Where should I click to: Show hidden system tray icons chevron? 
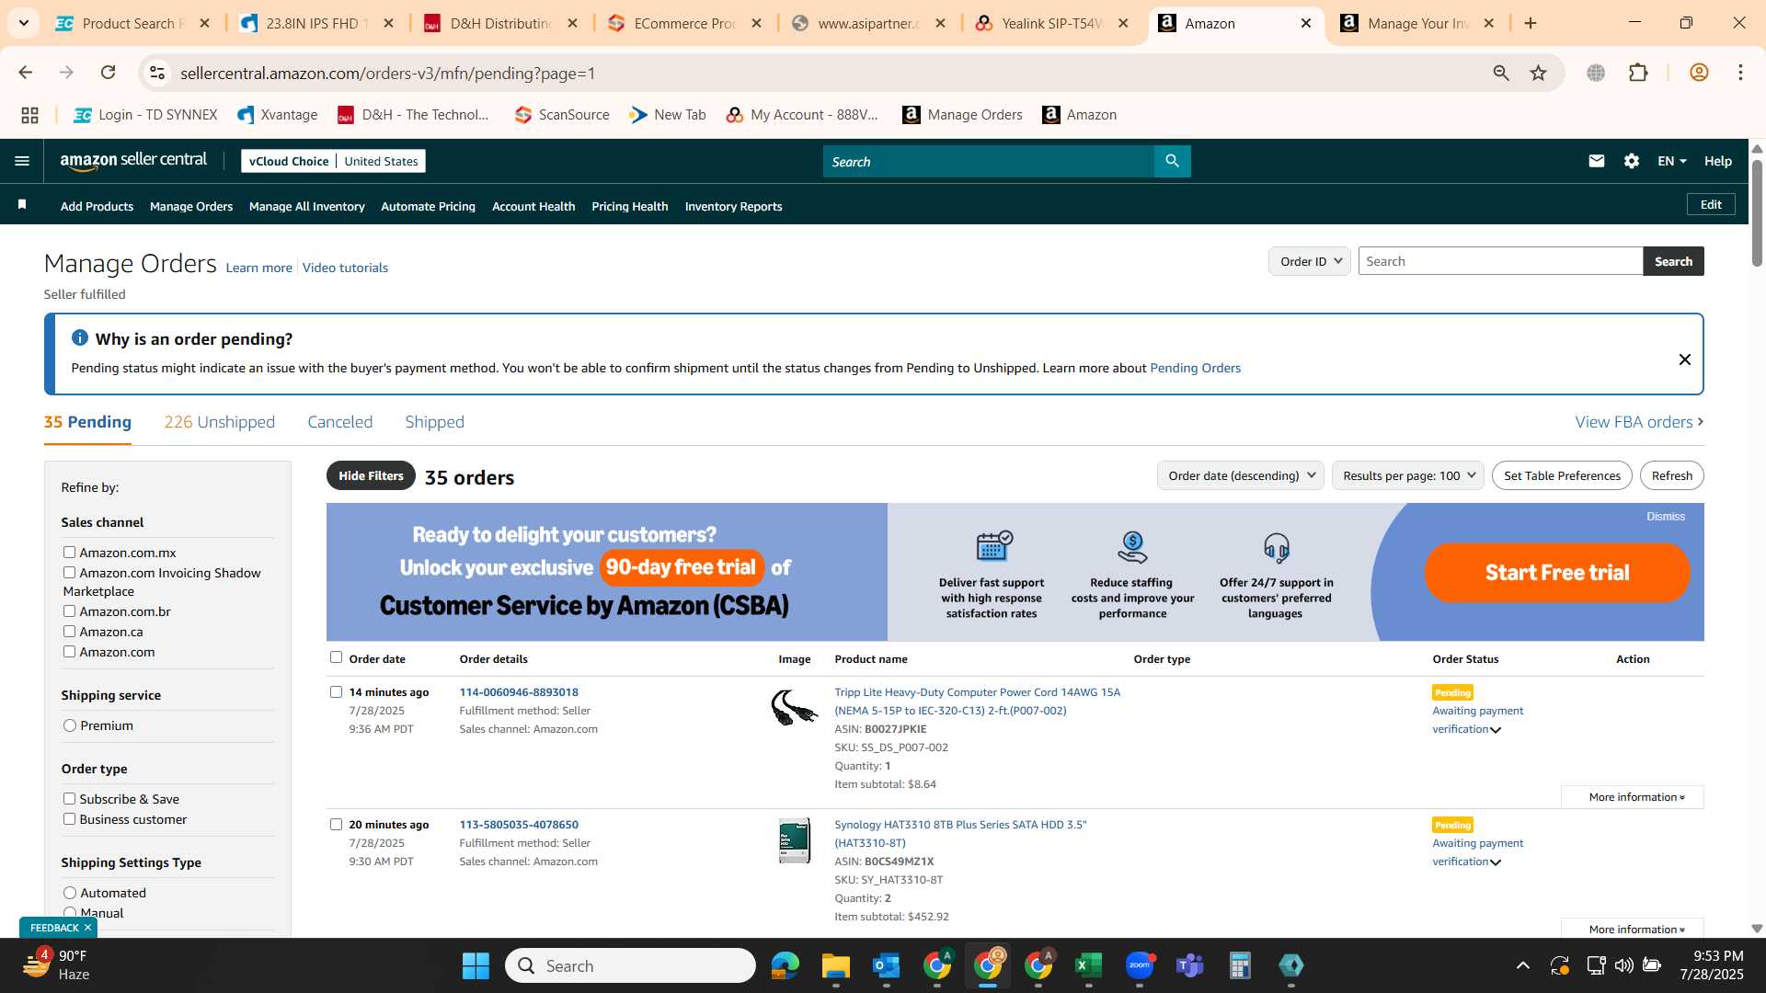pyautogui.click(x=1523, y=965)
